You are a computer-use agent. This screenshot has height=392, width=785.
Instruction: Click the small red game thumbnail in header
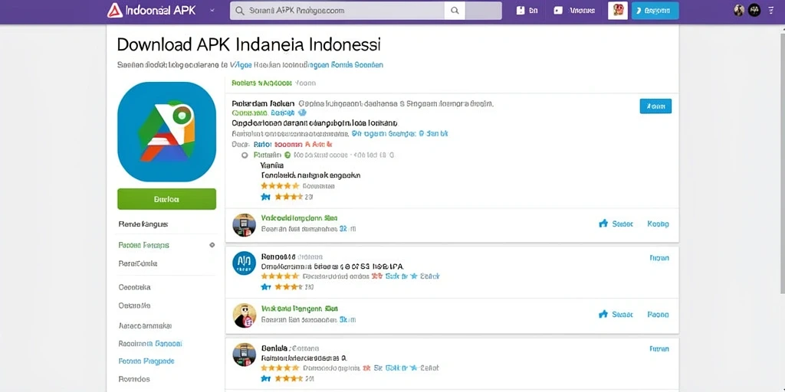(x=618, y=11)
